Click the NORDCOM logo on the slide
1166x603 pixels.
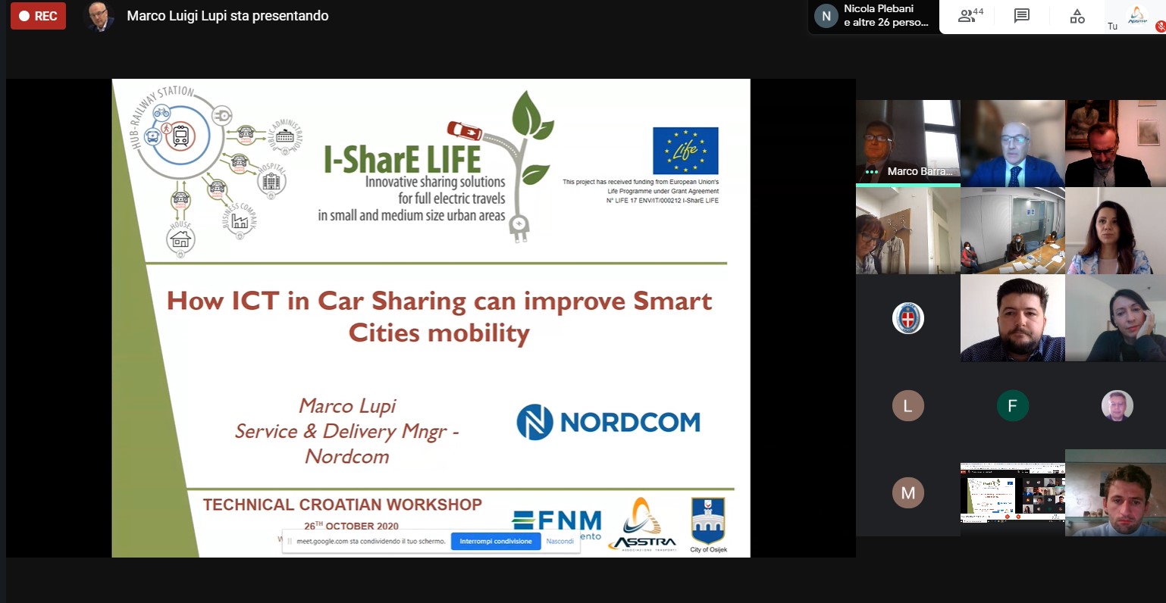pyautogui.click(x=608, y=422)
